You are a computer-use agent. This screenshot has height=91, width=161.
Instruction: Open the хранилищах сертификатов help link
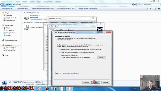(71, 73)
